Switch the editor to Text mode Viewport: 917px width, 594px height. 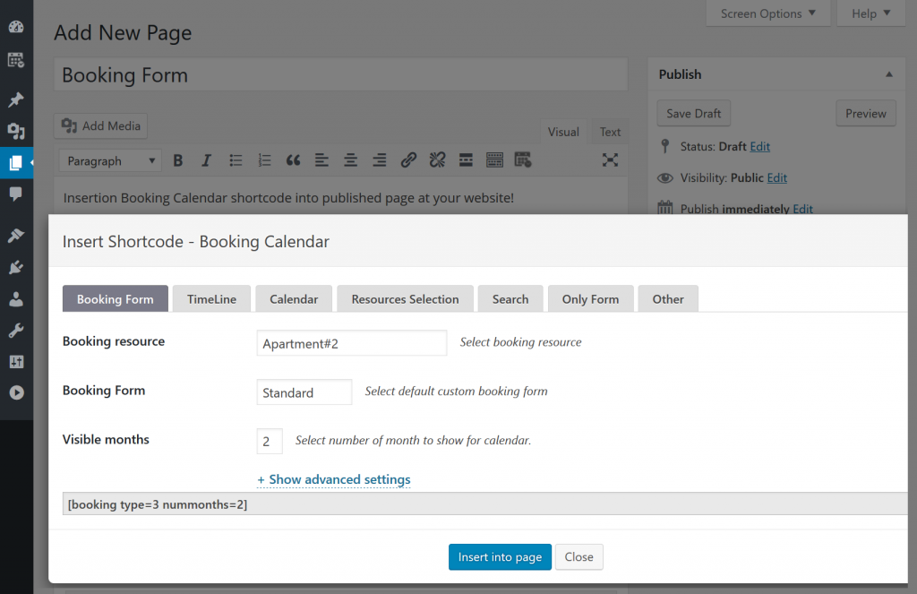click(609, 132)
